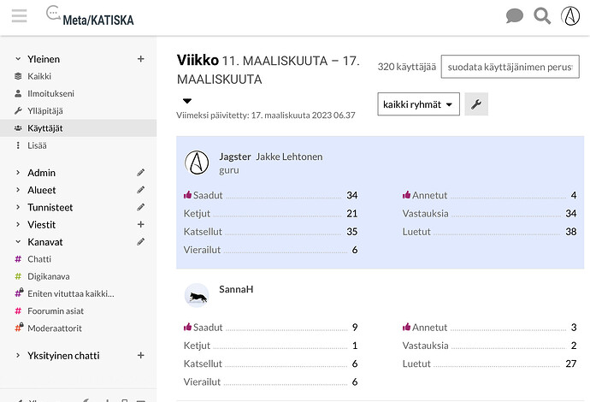Viewport: 590px width, 402px height.
Task: Expand the Alueet section
Action: [x=18, y=190]
